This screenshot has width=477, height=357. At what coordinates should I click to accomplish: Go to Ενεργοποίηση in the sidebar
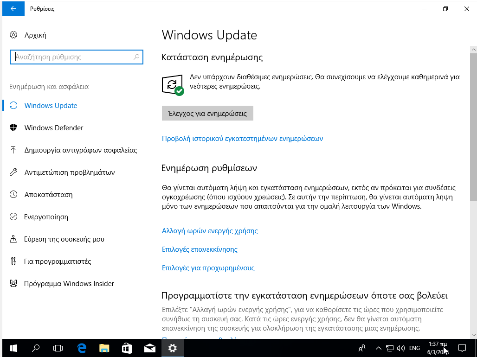(46, 217)
